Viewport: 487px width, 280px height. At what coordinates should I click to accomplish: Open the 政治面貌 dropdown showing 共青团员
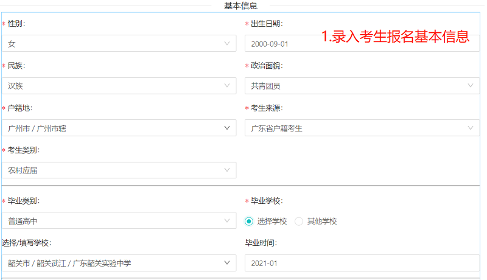[362, 86]
